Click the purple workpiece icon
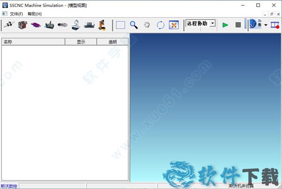This screenshot has height=189, width=282. (36, 25)
